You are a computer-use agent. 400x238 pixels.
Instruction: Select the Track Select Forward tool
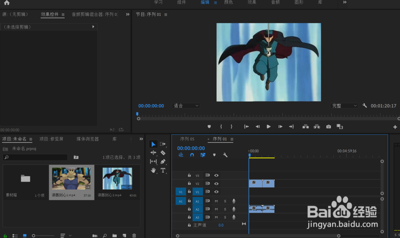[x=163, y=144]
